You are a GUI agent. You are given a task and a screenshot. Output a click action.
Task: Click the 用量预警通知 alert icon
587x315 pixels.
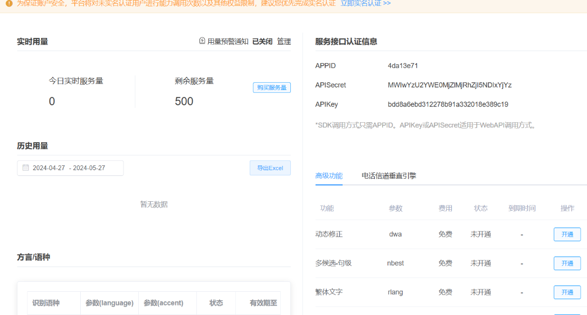202,41
